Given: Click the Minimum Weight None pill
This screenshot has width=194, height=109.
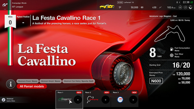Looking at the screenshot, I should point(51,81).
